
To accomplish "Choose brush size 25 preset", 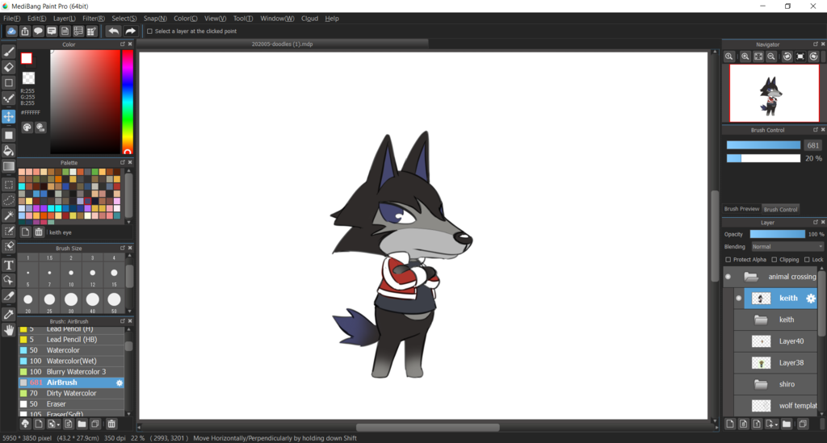I will [x=49, y=299].
